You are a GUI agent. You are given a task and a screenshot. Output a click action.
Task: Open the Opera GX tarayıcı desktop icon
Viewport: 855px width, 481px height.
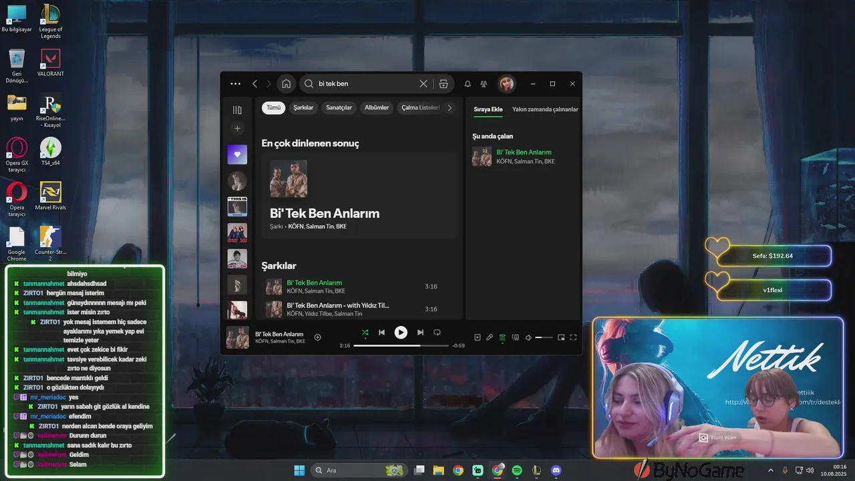(x=17, y=155)
